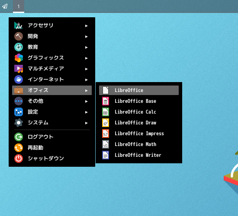Click the アクセサリ category icon

coord(19,25)
